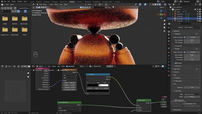Screen dimensions: 202x114
Task: Open the GGX distribution dropdown
Action: click(x=69, y=108)
